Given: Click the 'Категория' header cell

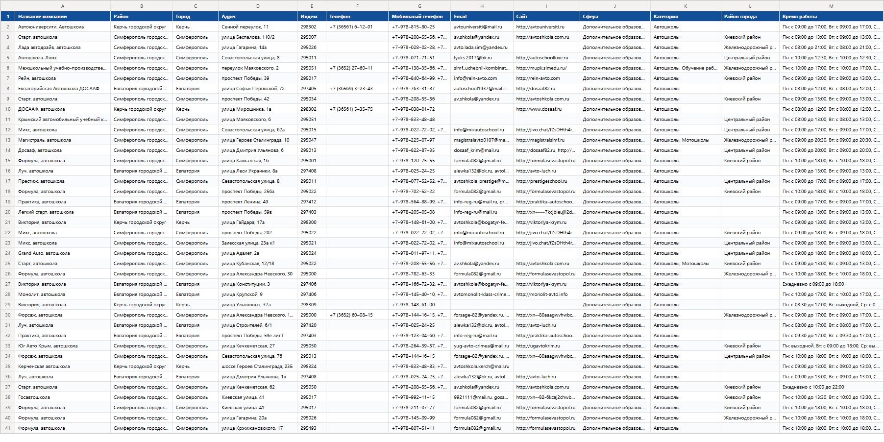Looking at the screenshot, I should (x=686, y=17).
